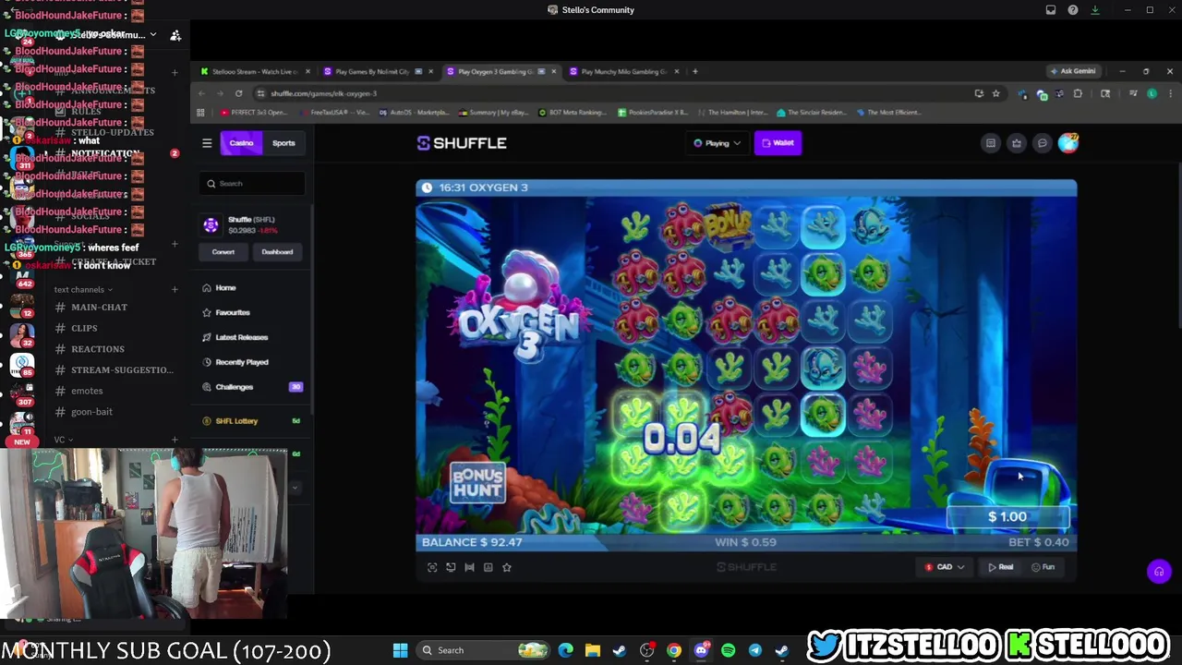Screen dimensions: 1182x665
Task: Select the Fun play mode
Action: 1043,567
